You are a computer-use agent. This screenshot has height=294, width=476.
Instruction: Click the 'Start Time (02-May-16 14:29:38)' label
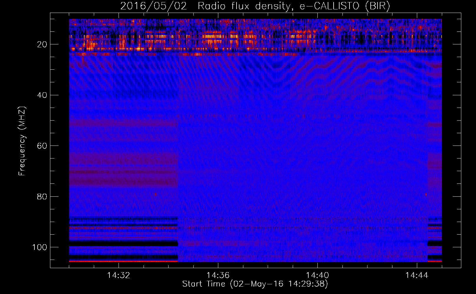255,284
